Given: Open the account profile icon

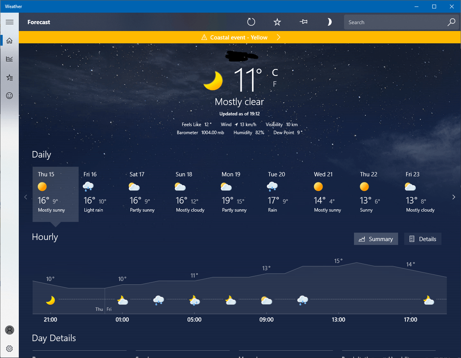Looking at the screenshot, I should click(x=10, y=330).
